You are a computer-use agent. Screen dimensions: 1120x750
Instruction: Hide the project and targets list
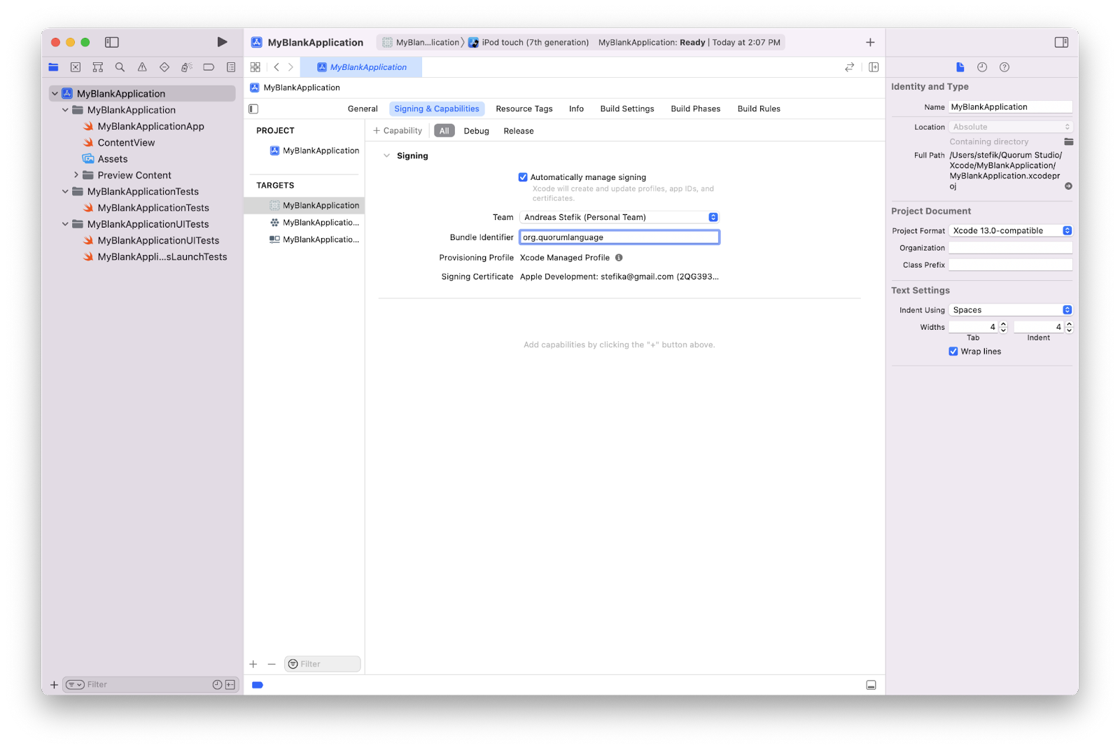click(253, 109)
